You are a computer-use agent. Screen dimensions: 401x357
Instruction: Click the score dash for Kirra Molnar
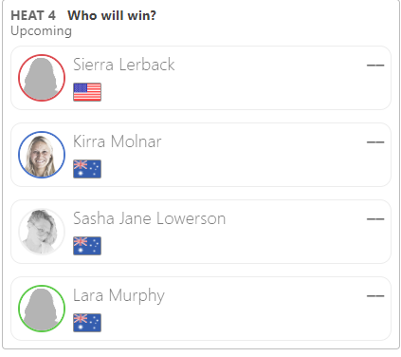click(x=375, y=142)
